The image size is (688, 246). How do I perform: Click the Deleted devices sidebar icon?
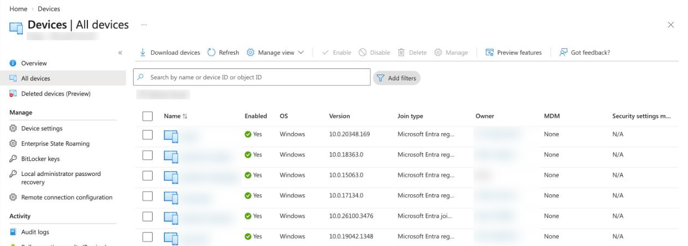point(13,94)
